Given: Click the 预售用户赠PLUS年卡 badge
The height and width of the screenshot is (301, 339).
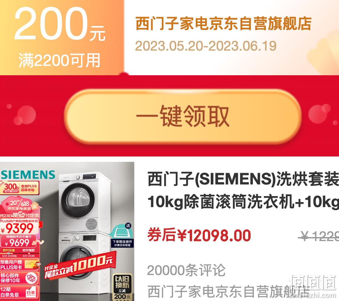Looking at the screenshot, I should [20, 265].
